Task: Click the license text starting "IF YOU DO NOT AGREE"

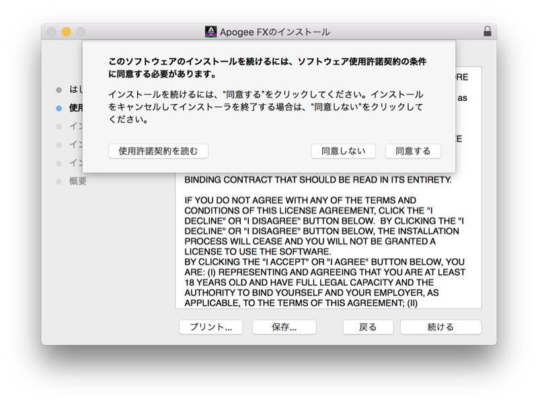Action: coord(325,226)
